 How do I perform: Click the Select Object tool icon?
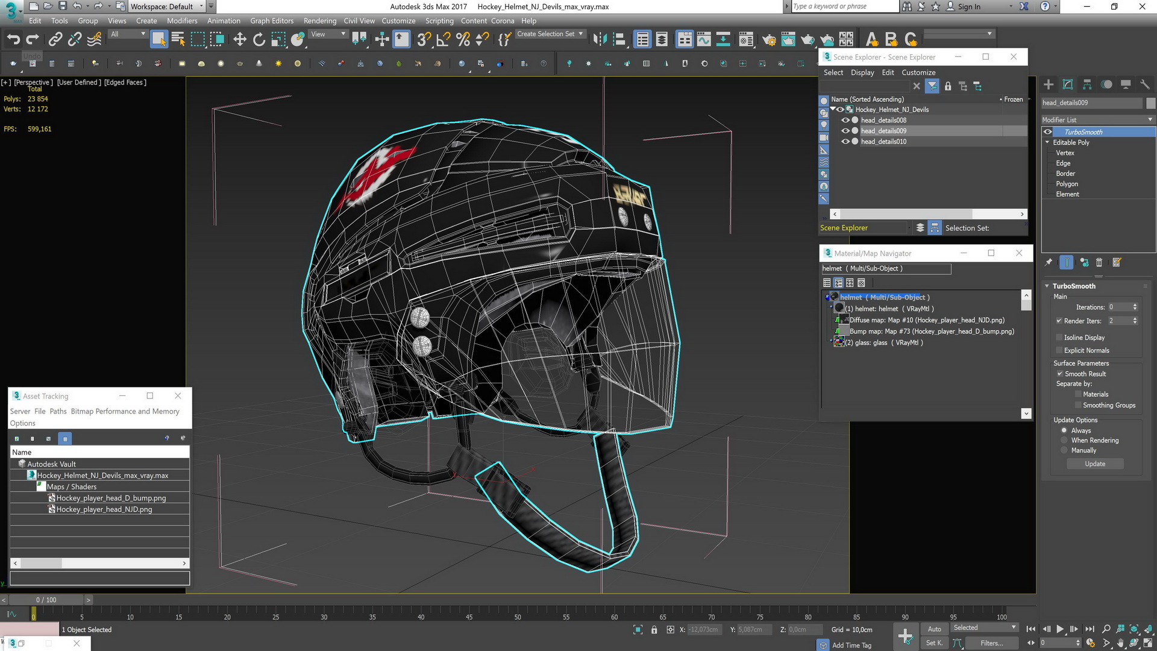click(158, 39)
